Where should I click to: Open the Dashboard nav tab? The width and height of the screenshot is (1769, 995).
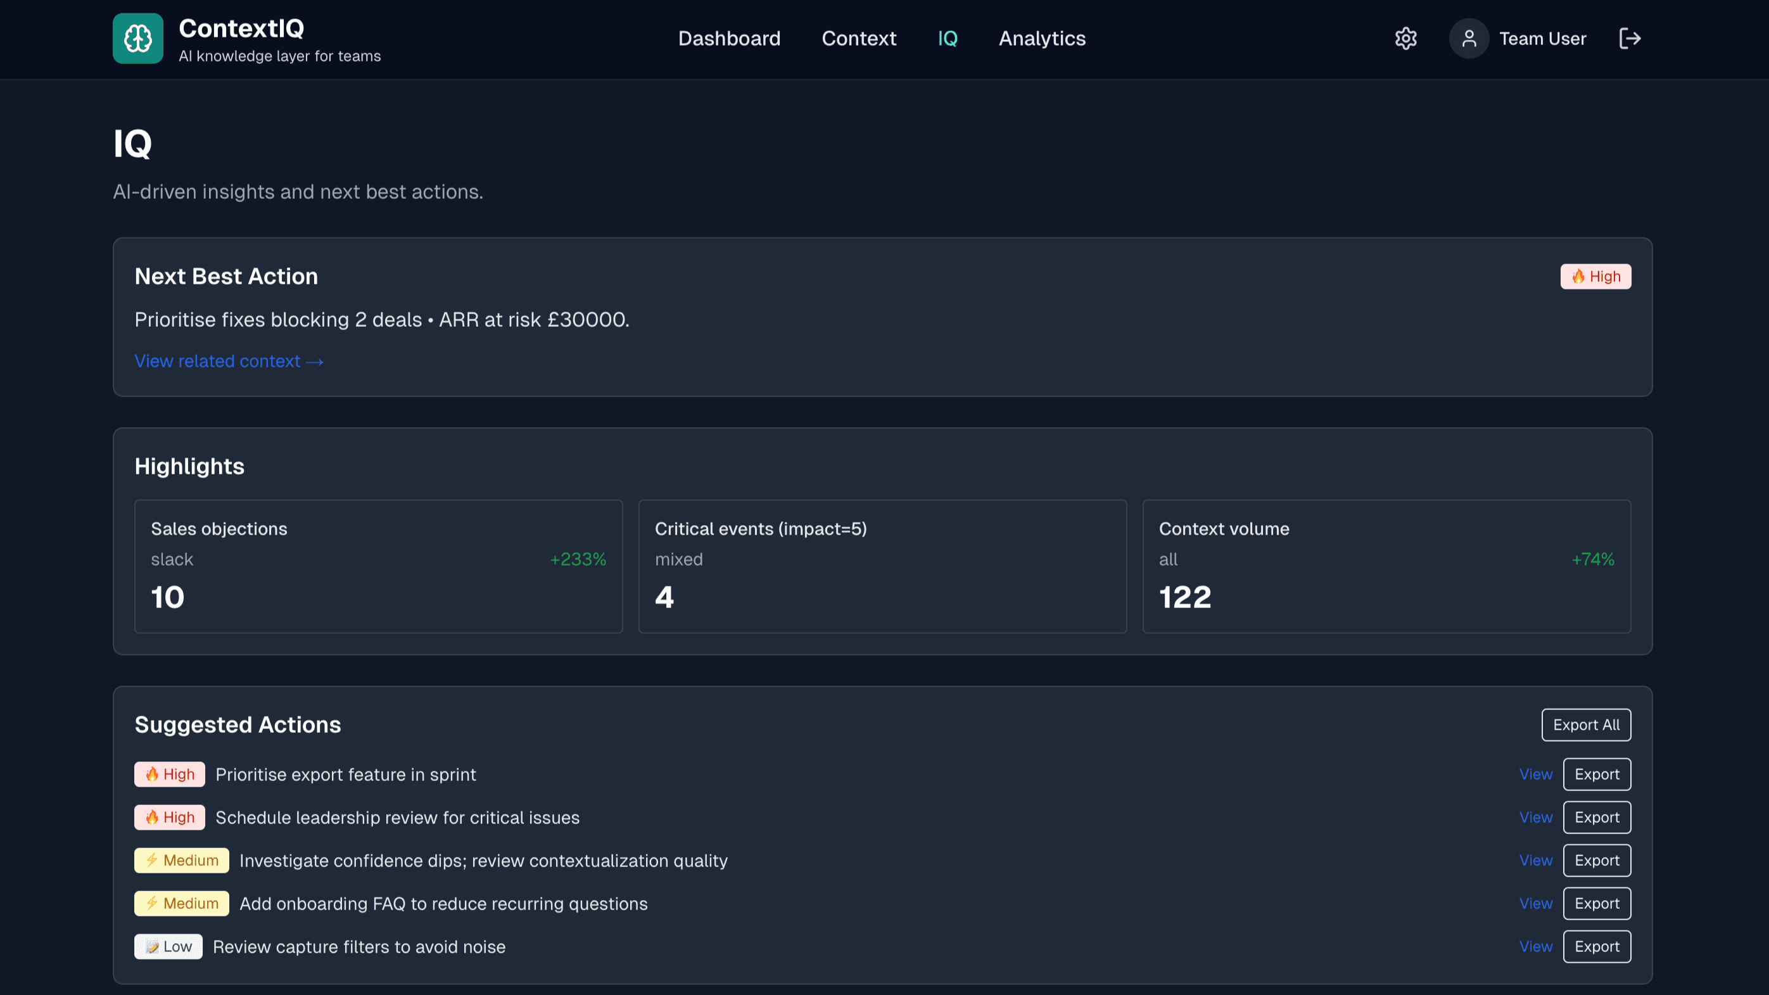point(729,39)
